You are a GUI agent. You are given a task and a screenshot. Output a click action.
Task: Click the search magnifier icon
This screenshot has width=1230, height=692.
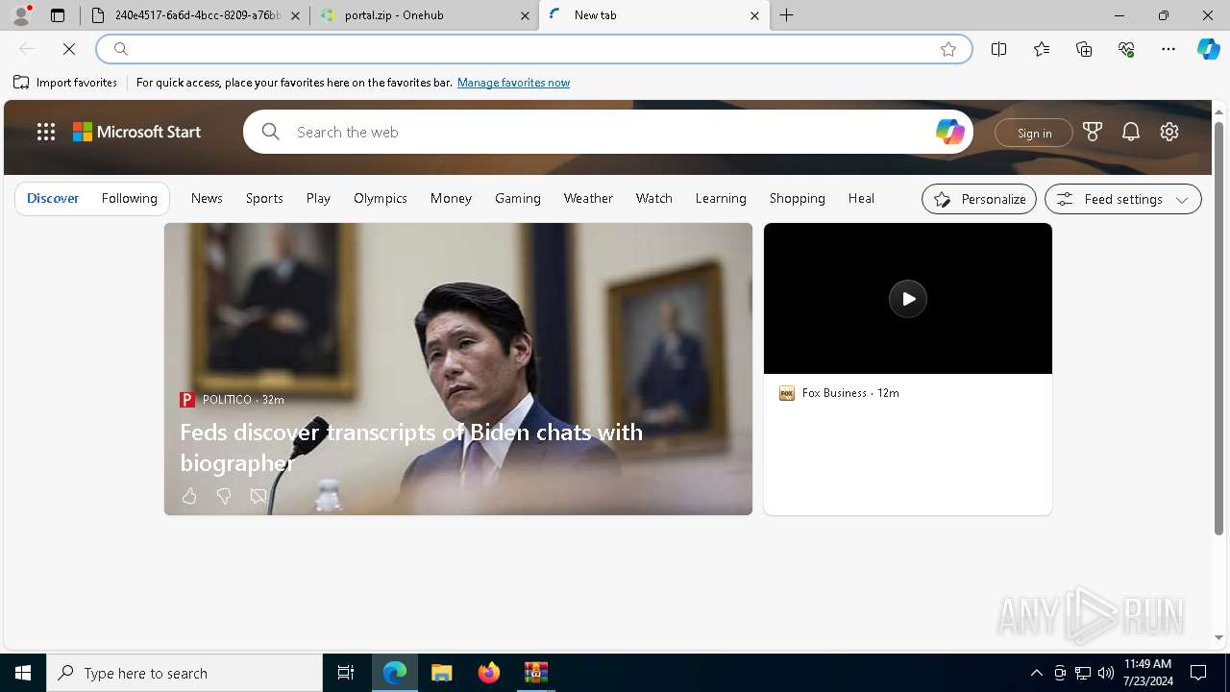[271, 132]
